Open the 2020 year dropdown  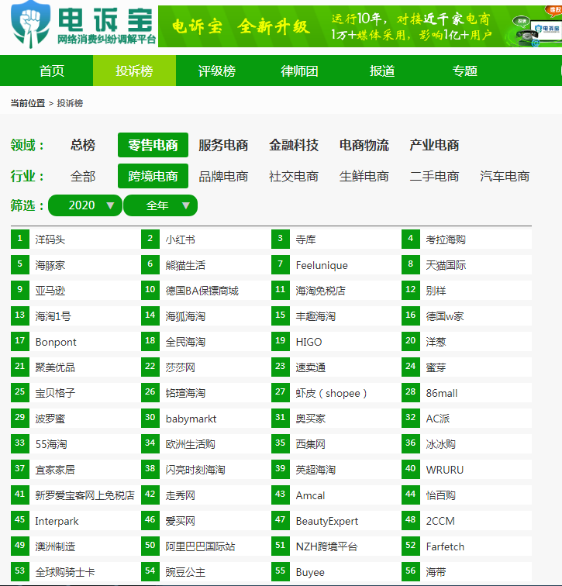(85, 205)
